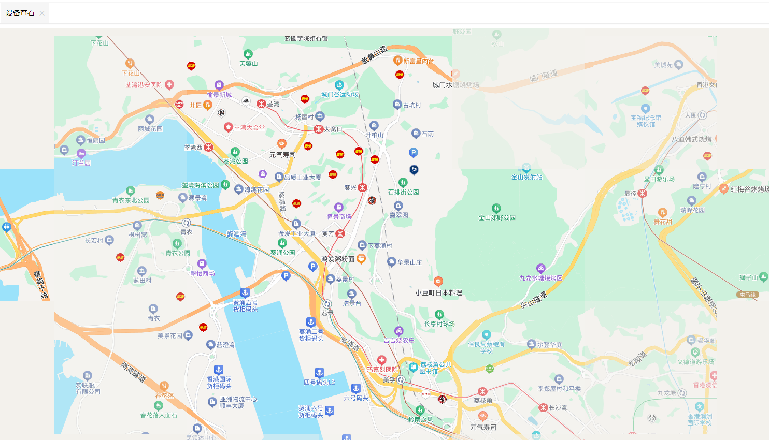Click the 金山郊野公园 park icon
Viewport: 769px width, 440px height.
coord(496,208)
